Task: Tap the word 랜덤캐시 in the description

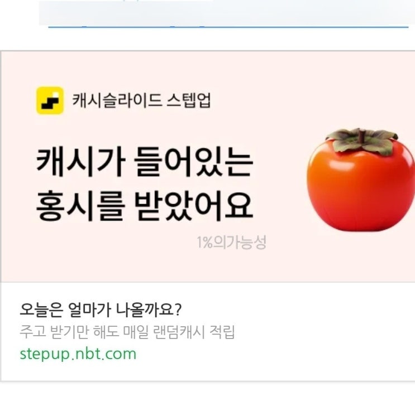Action: point(179,332)
